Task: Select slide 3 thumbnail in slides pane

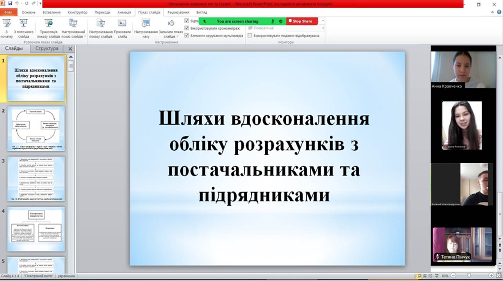Action: (x=36, y=179)
